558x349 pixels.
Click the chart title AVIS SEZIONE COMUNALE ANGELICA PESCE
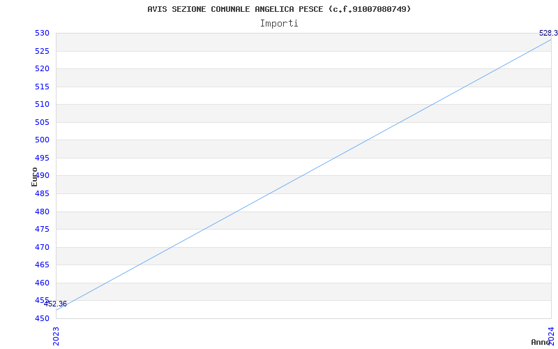click(279, 9)
